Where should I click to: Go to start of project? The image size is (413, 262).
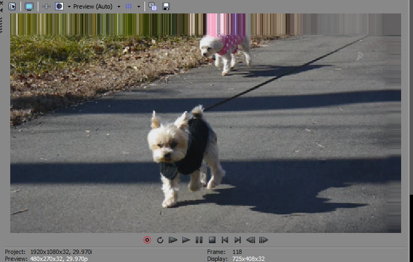tap(225, 240)
